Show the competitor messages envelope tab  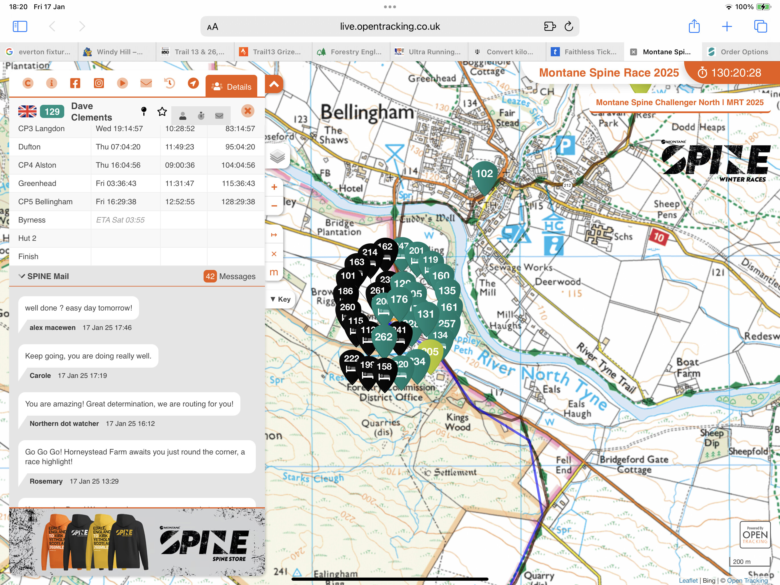click(x=219, y=116)
